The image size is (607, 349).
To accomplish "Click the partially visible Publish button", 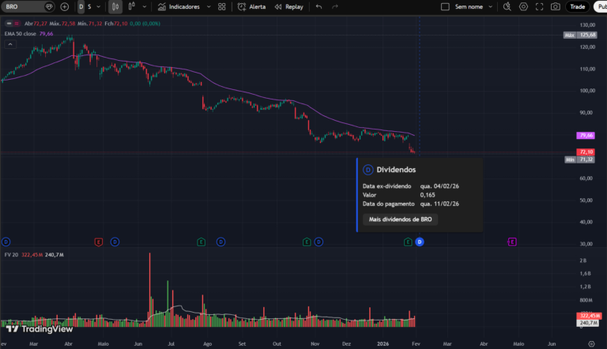I will pyautogui.click(x=601, y=6).
